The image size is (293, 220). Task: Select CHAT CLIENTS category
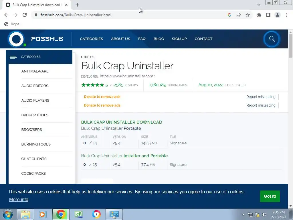coord(34,159)
